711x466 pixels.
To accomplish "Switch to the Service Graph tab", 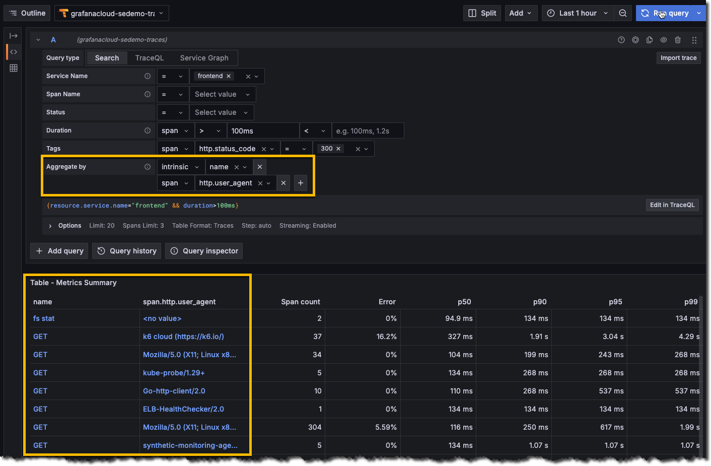I will [203, 57].
